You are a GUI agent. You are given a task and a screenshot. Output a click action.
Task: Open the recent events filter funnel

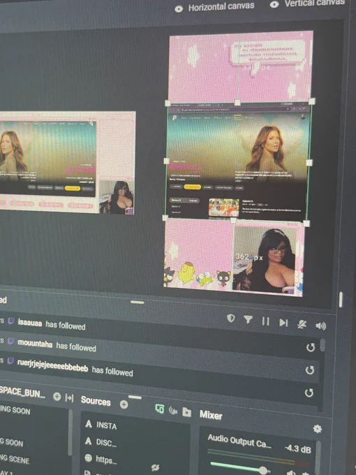point(248,319)
